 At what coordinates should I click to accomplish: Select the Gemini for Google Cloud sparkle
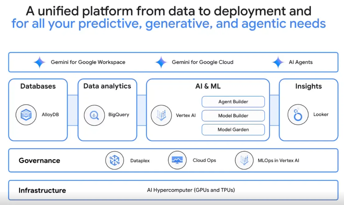[x=161, y=62]
